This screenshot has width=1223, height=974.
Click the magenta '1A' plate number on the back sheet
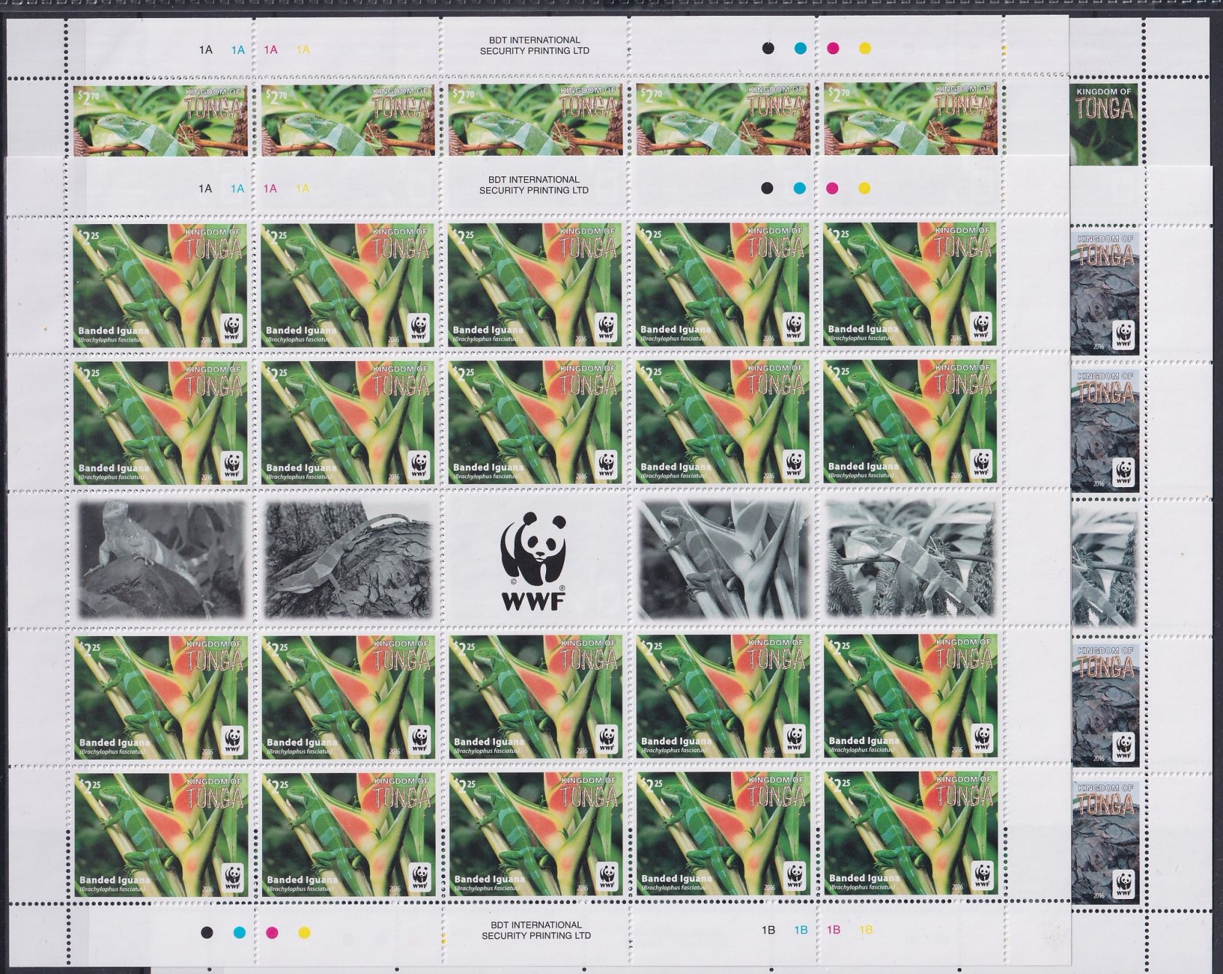(x=270, y=50)
